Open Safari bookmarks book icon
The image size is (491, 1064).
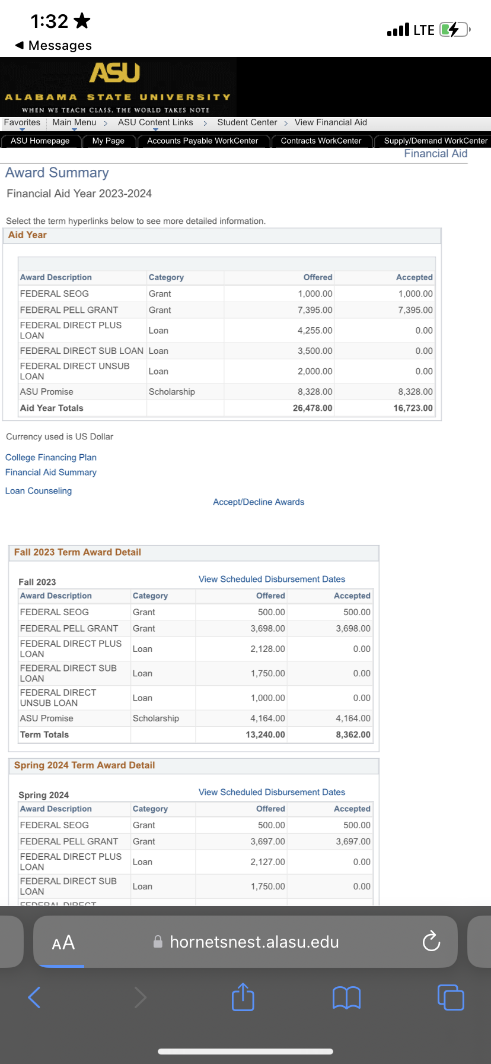(347, 998)
